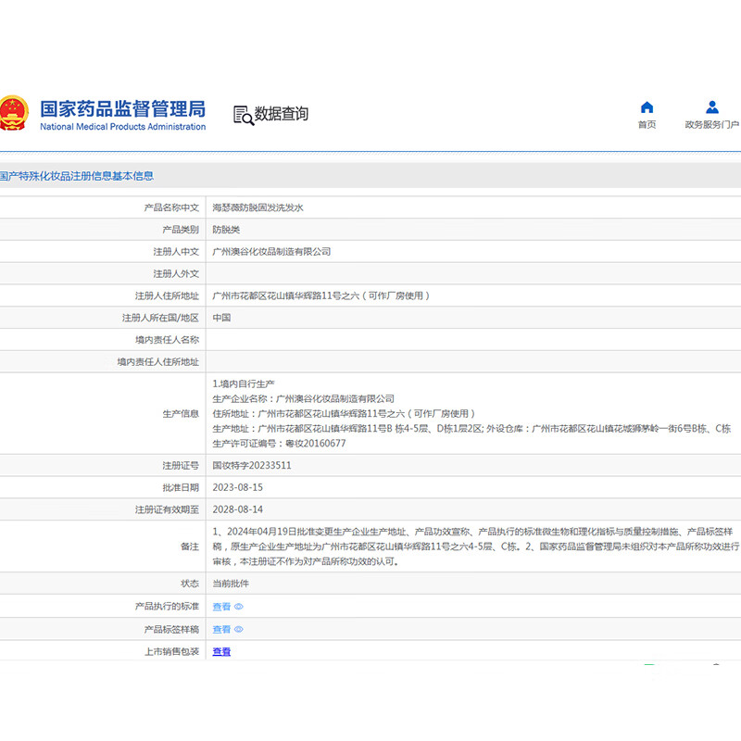
Task: Select the 首页 label
Action: pos(647,124)
